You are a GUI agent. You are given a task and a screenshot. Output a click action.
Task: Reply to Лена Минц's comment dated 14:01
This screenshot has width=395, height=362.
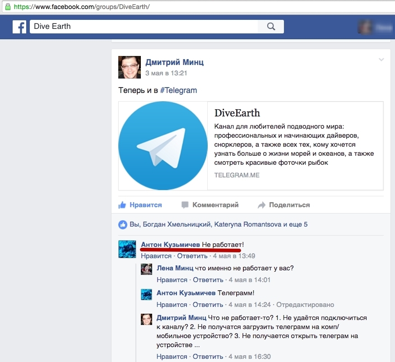pyautogui.click(x=208, y=280)
